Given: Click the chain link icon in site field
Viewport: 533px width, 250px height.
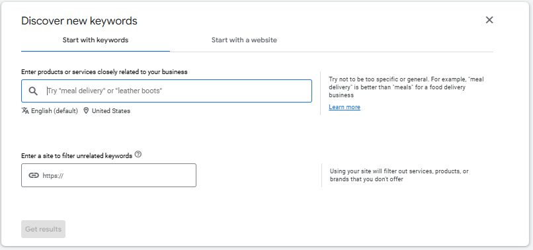Looking at the screenshot, I should (x=33, y=175).
